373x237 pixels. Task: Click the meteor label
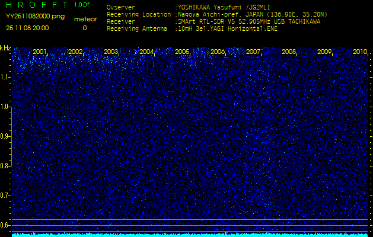(x=84, y=19)
